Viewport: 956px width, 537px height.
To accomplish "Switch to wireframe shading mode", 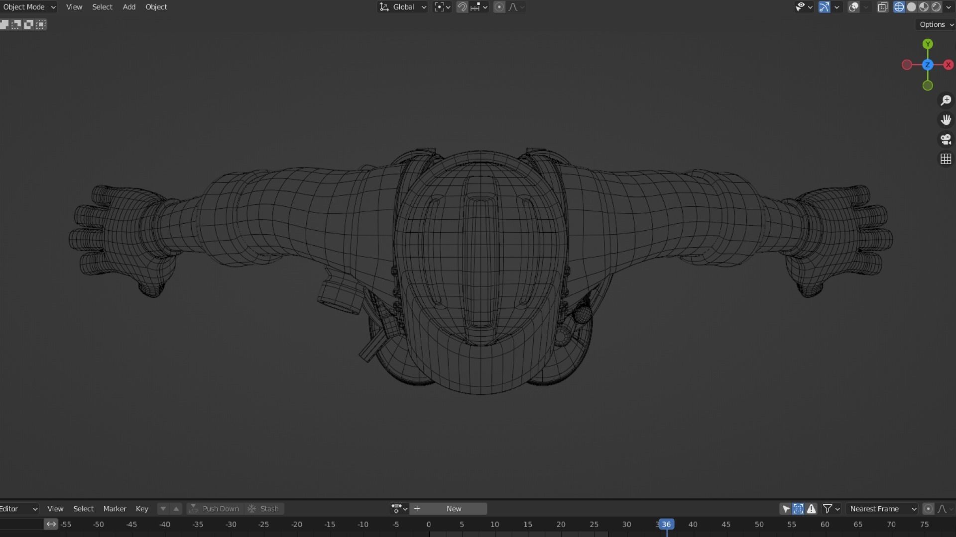I will [x=899, y=7].
